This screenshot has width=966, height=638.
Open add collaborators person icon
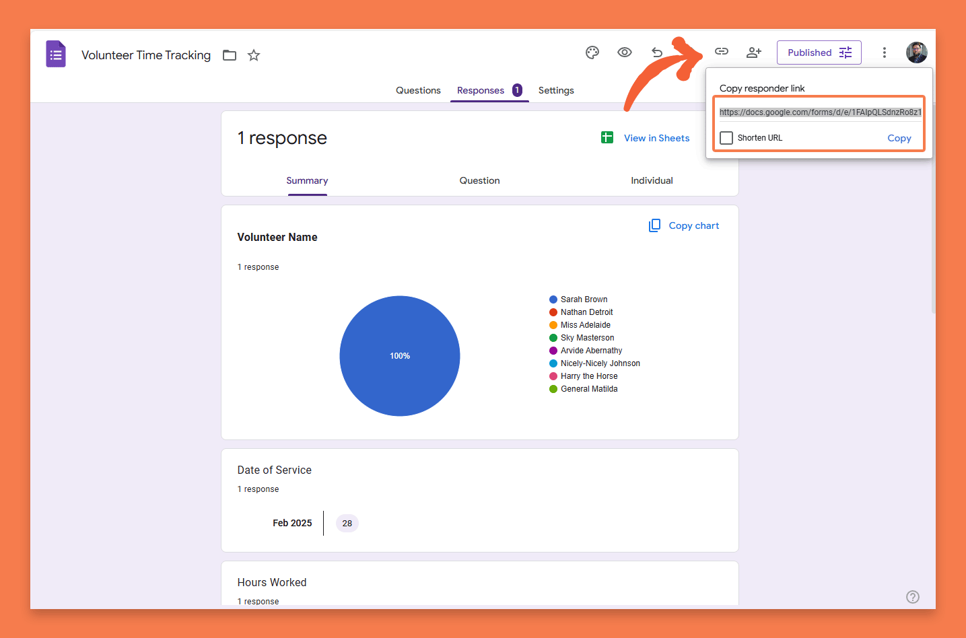[754, 52]
